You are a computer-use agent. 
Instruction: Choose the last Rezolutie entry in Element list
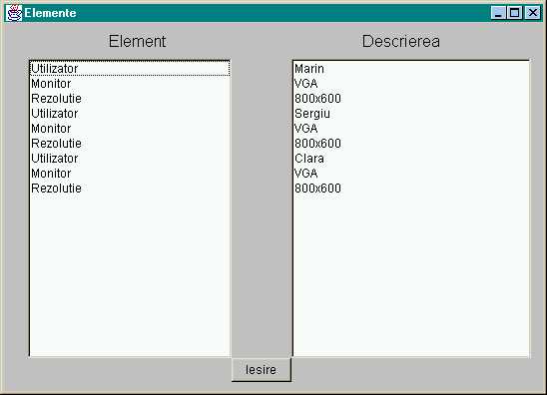click(x=130, y=189)
